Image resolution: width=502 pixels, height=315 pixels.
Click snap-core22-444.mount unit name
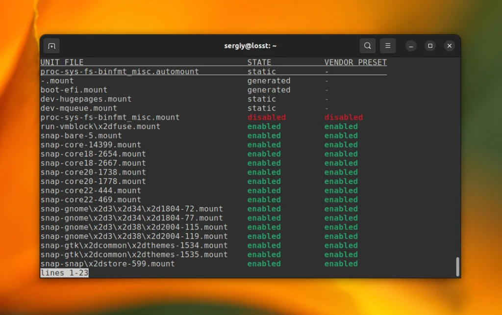click(x=91, y=190)
